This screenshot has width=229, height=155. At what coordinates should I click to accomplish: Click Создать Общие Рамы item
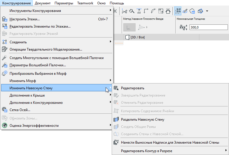click(170, 127)
